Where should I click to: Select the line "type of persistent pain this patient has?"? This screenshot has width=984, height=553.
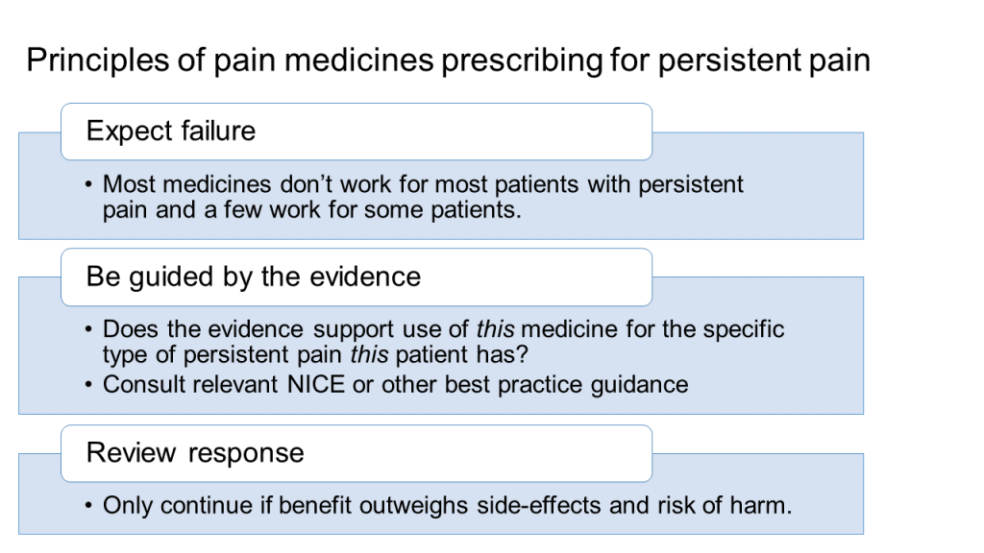[315, 355]
